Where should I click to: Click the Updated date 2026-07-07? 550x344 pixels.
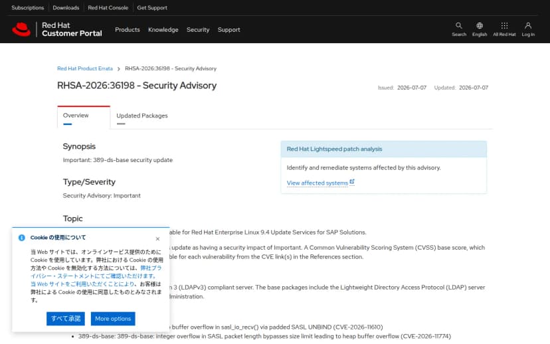click(x=474, y=88)
